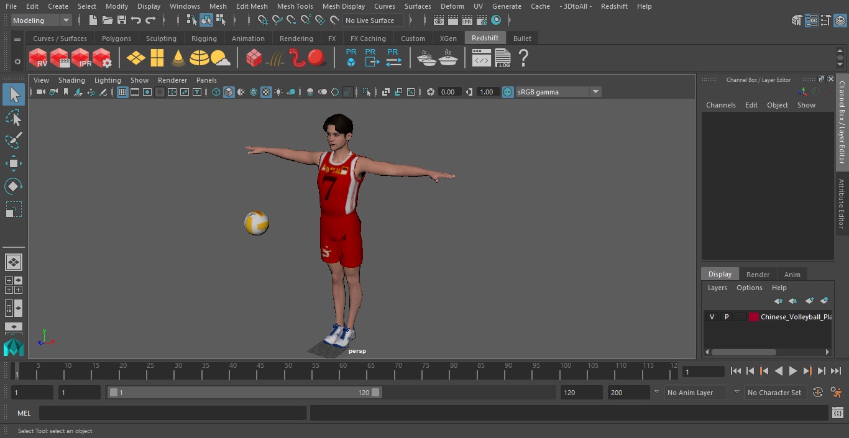Open the Redshift menu

point(614,6)
